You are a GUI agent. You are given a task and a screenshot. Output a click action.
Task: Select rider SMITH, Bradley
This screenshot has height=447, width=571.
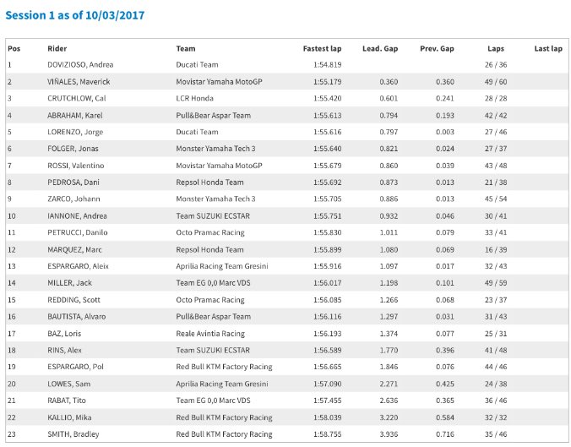pos(73,434)
